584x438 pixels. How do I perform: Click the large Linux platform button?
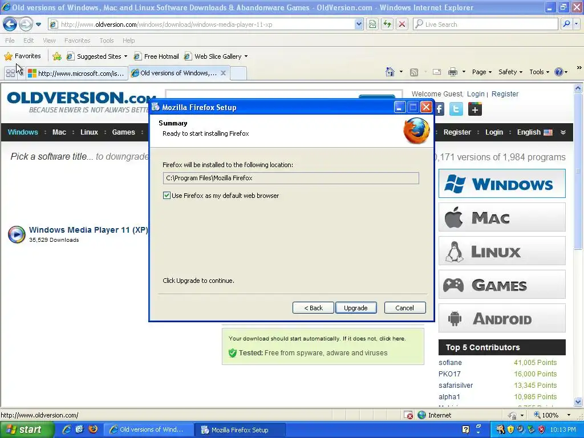click(502, 251)
